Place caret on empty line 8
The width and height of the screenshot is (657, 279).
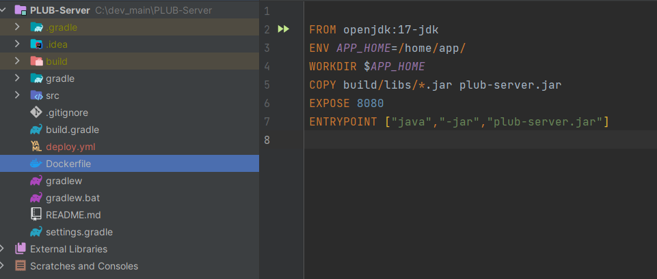pos(481,140)
